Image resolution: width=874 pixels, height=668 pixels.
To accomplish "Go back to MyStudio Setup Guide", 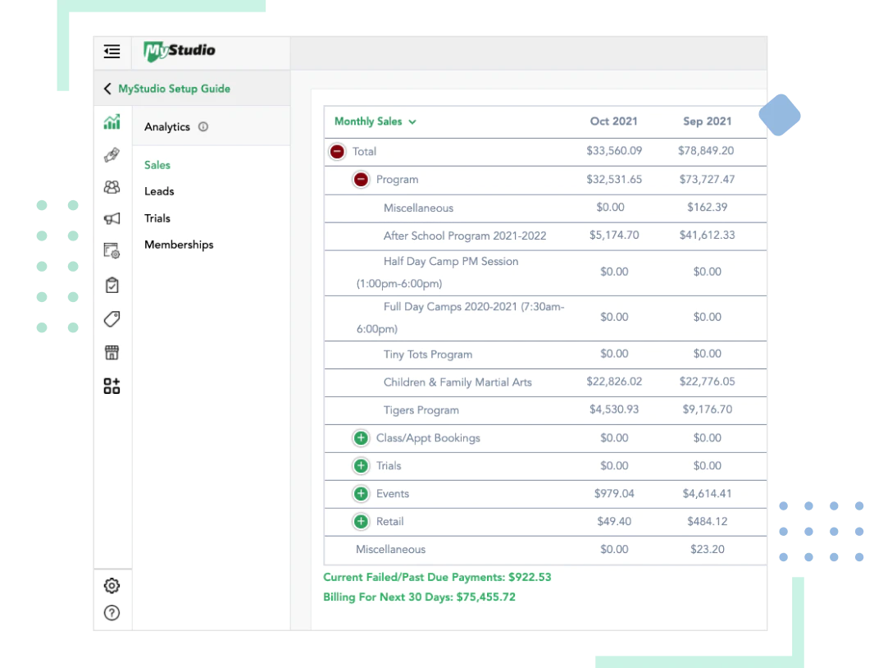I will (x=166, y=89).
